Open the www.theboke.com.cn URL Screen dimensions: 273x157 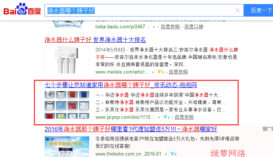118,154
